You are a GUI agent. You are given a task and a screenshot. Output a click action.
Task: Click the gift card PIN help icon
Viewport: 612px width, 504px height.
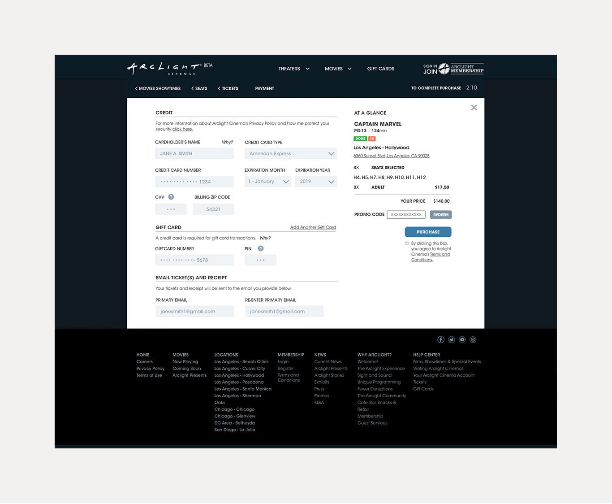(261, 248)
